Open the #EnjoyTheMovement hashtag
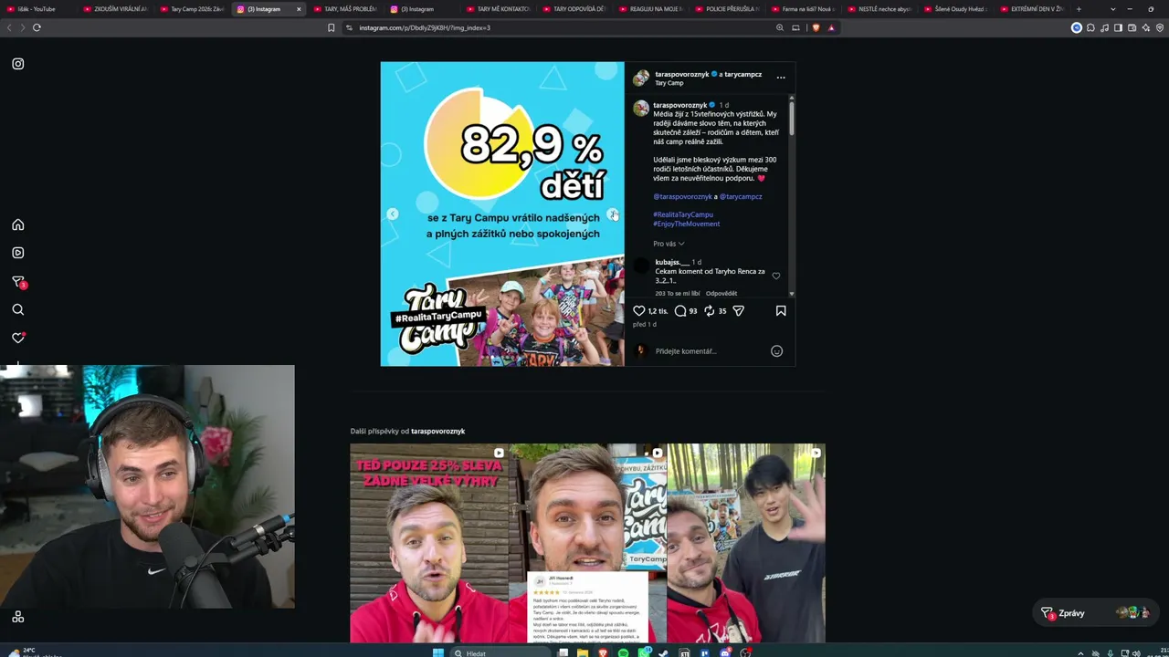The height and width of the screenshot is (657, 1169). [x=687, y=224]
